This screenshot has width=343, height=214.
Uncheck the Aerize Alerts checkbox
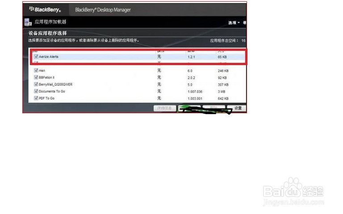click(x=36, y=57)
